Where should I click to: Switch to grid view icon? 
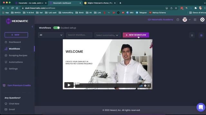192,35
